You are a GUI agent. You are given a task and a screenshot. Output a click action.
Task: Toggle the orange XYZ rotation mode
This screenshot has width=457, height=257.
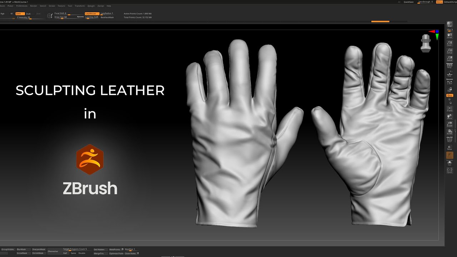coord(450,96)
